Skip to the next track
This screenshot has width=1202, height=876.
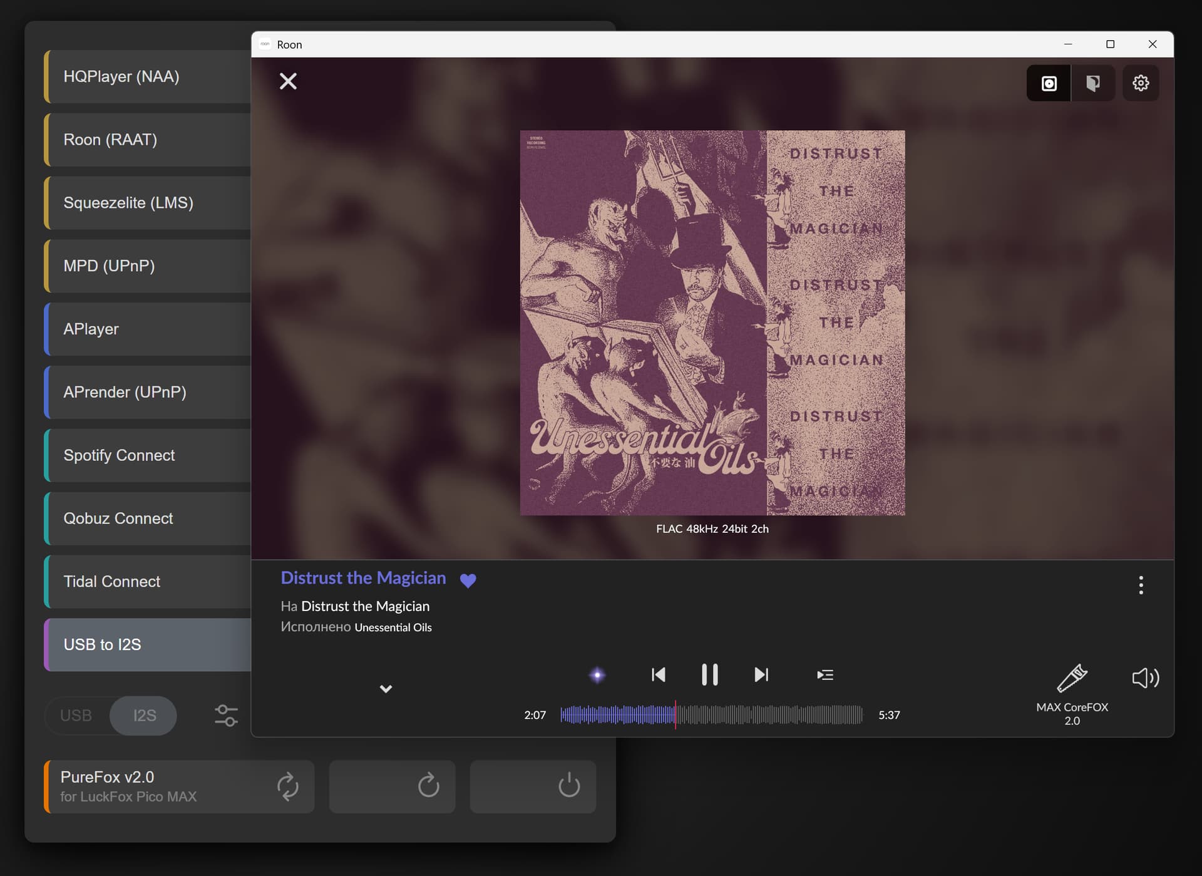(761, 674)
